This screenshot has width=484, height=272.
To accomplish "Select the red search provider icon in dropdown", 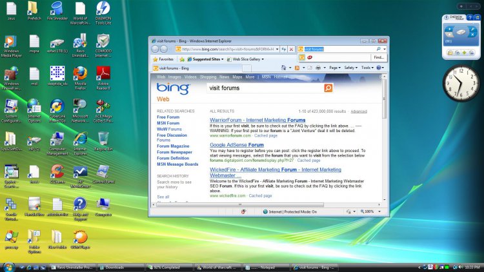I will click(x=310, y=57).
